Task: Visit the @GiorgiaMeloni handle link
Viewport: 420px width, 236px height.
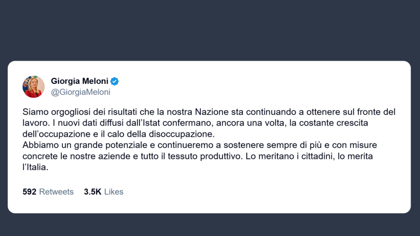Action: [81, 92]
